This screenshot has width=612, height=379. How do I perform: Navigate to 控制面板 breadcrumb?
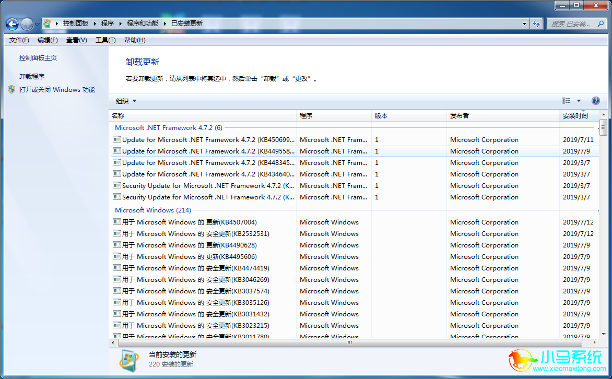point(76,23)
